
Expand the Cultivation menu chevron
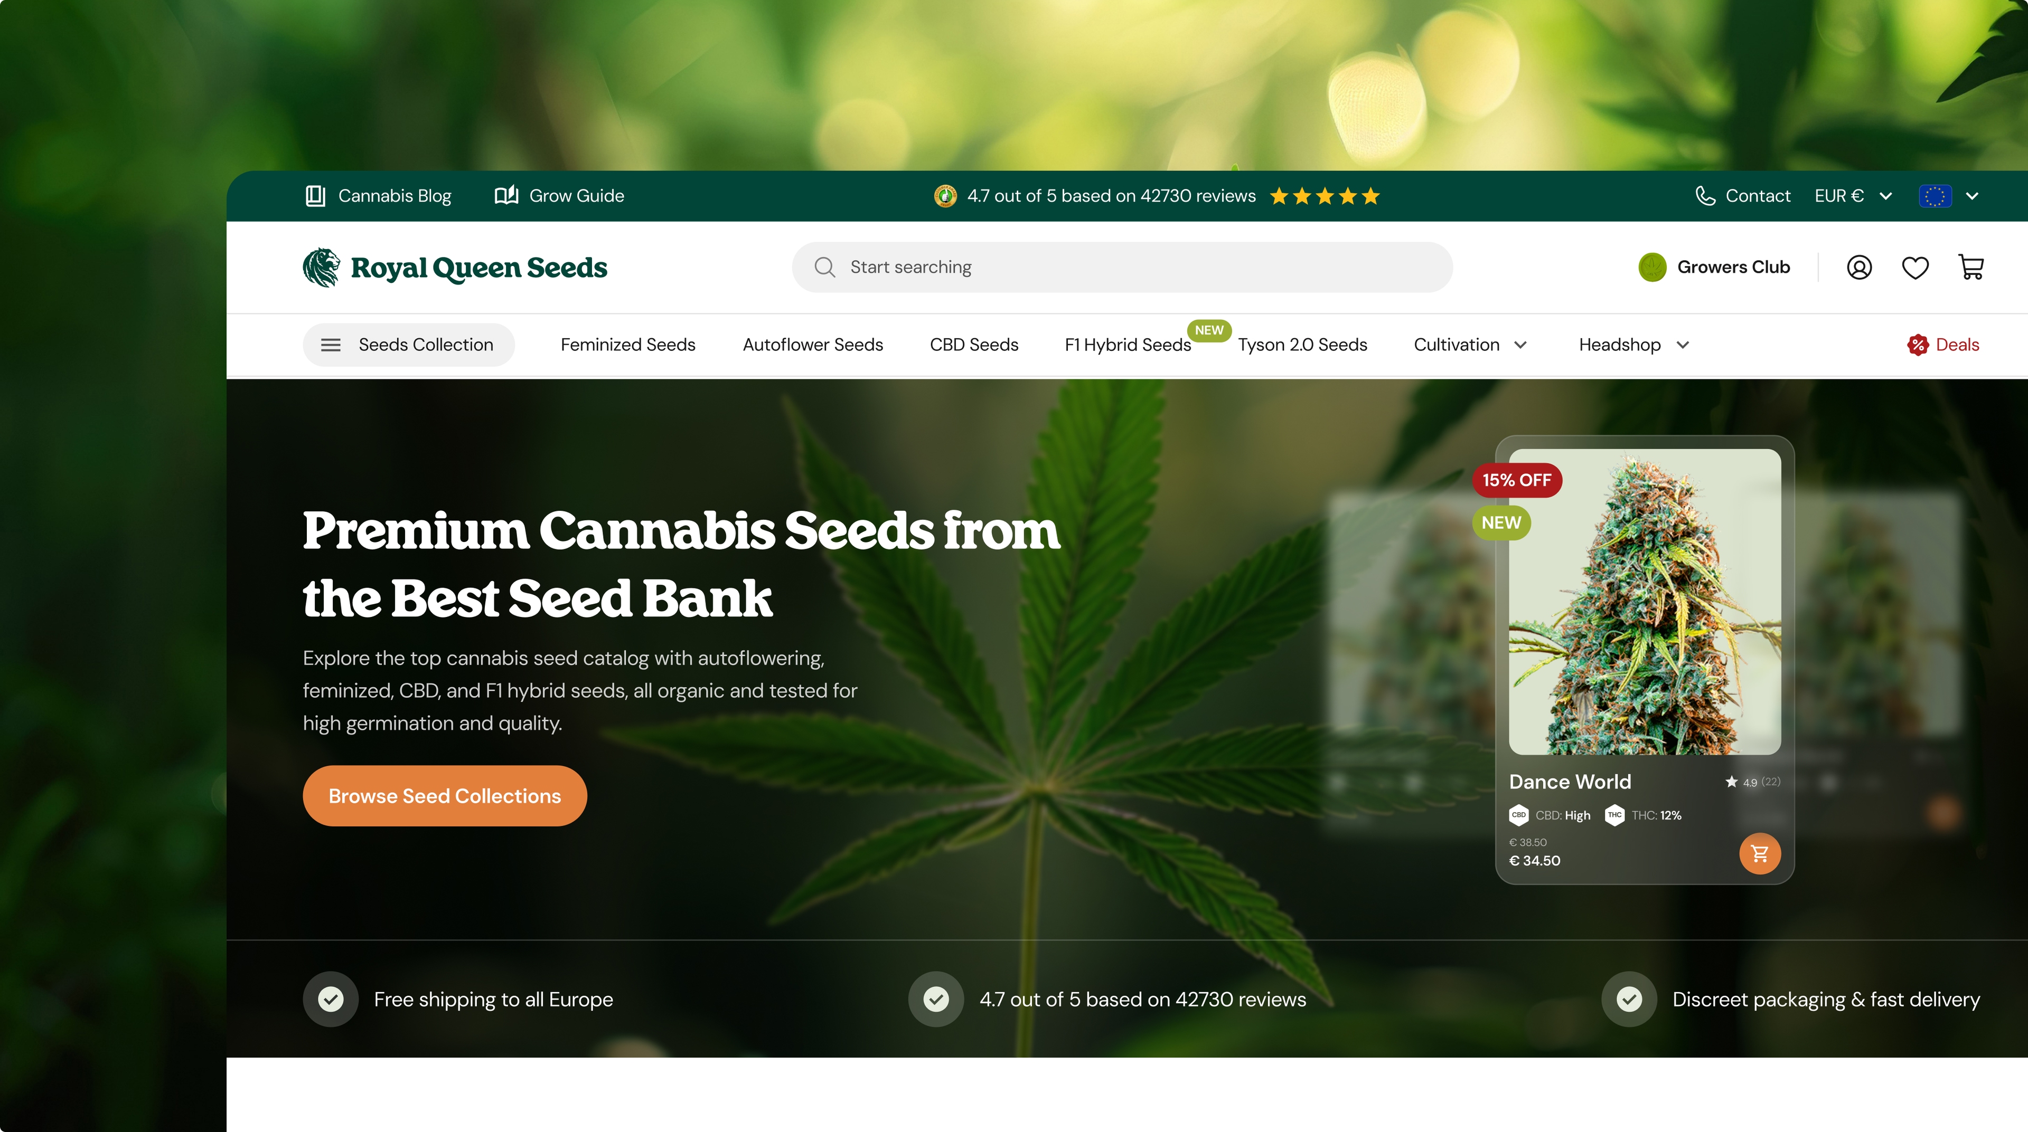click(x=1520, y=345)
